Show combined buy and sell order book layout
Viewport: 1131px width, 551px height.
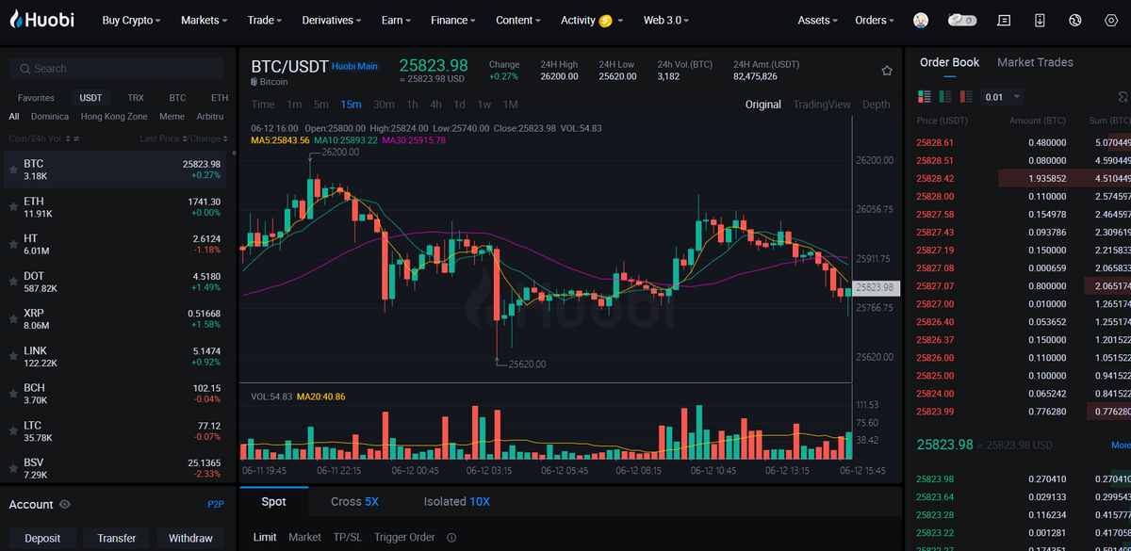point(924,96)
